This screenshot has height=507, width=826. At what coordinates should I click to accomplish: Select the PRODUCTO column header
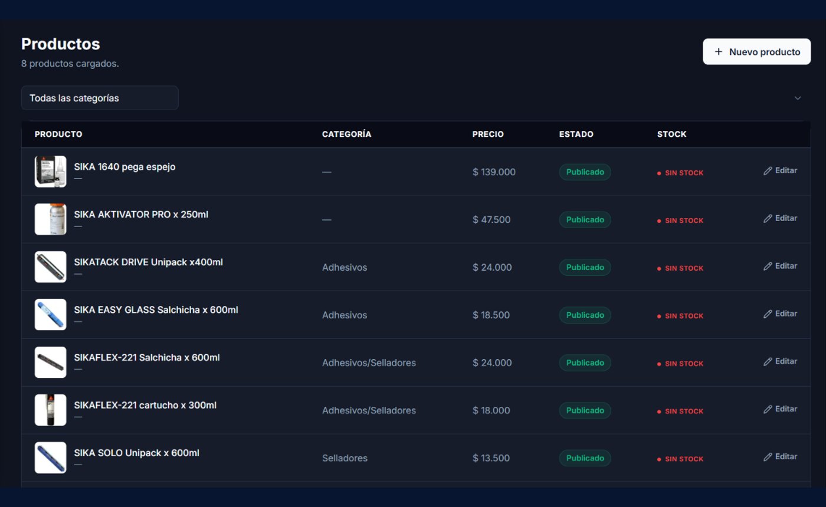pyautogui.click(x=58, y=134)
